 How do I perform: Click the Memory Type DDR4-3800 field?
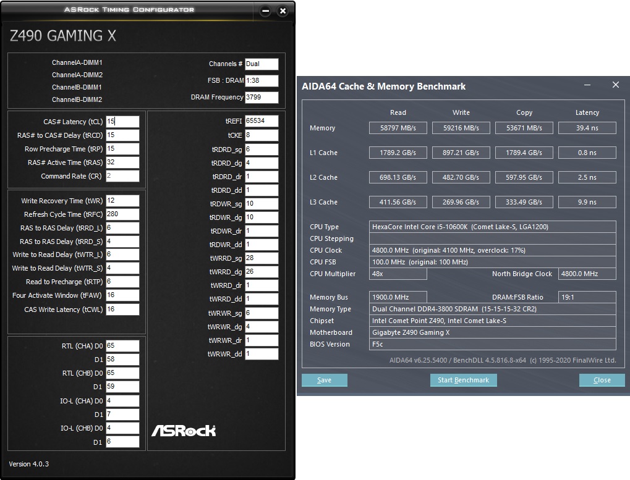click(493, 309)
